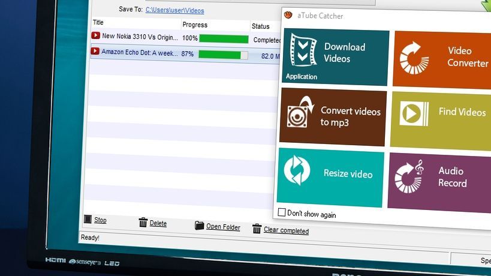Image resolution: width=491 pixels, height=276 pixels.
Task: Click the Download Videos film strip icon
Action: [302, 50]
